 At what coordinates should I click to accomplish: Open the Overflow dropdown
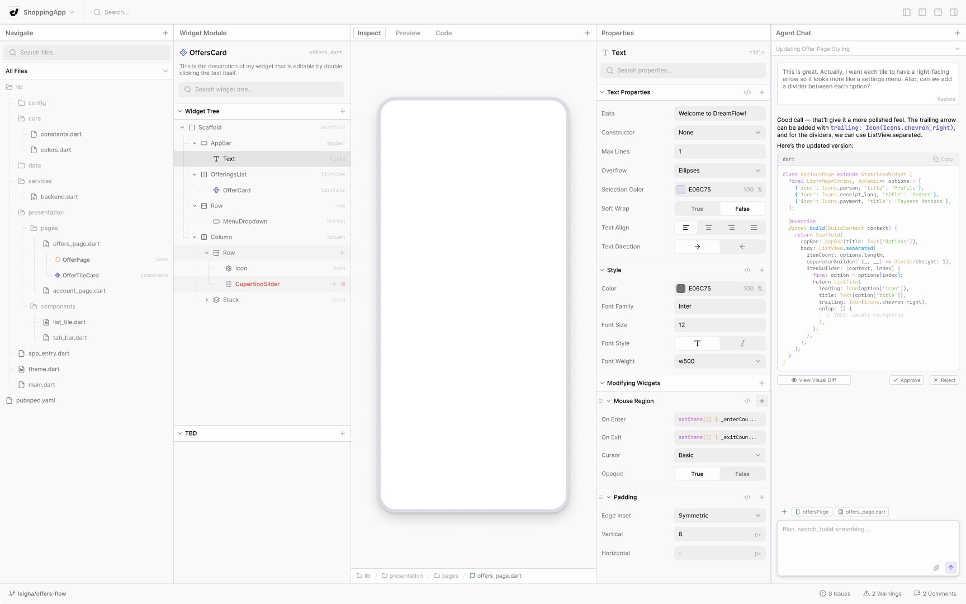pos(719,171)
